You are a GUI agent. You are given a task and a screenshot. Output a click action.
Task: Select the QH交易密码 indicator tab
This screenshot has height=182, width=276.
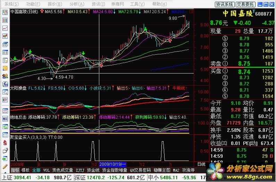[140, 170]
